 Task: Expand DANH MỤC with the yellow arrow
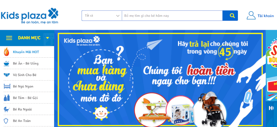[47, 38]
